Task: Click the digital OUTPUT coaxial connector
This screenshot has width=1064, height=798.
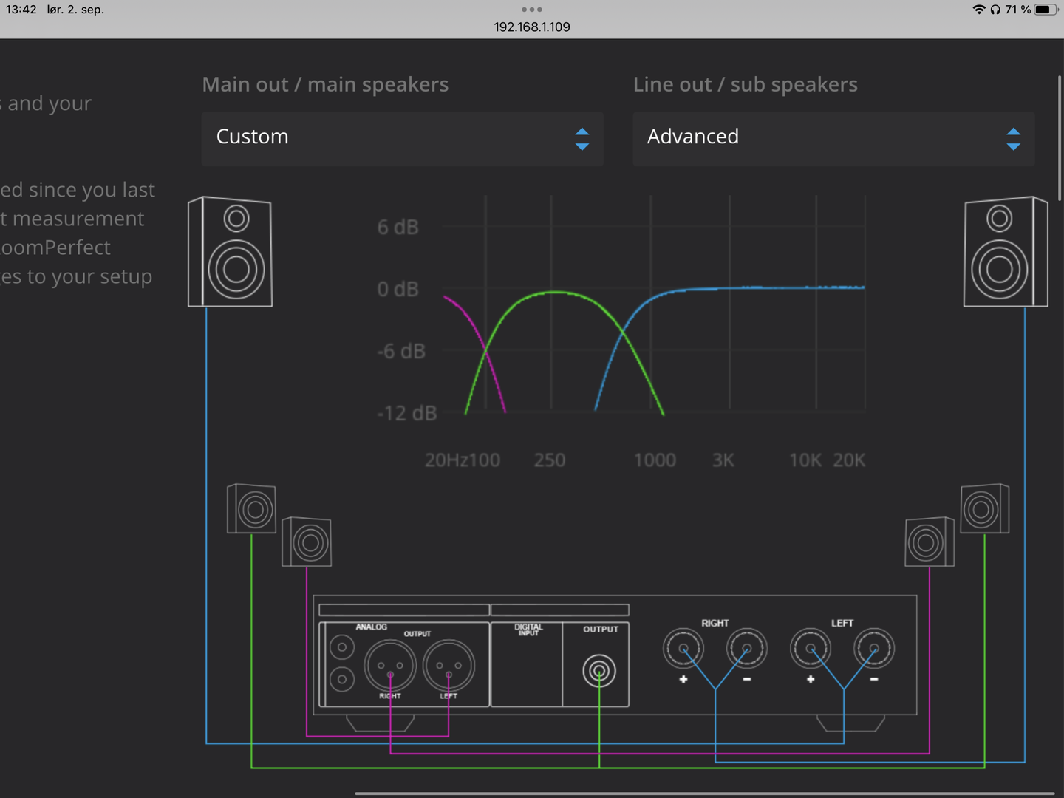Action: point(599,672)
